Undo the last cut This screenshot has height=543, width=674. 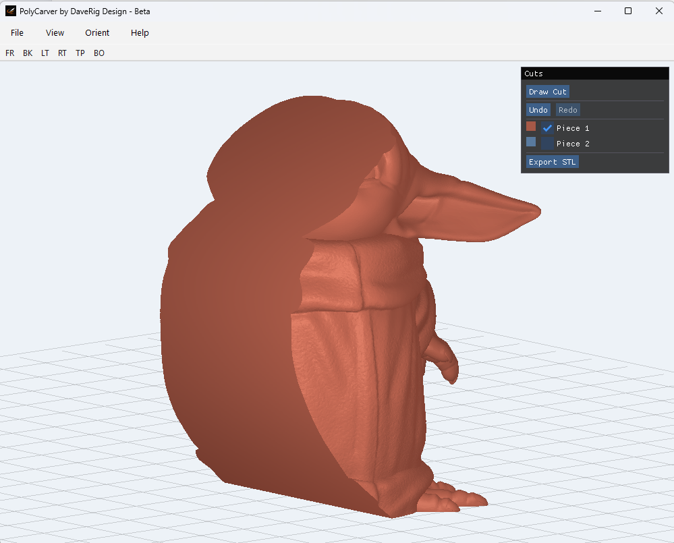coord(538,109)
